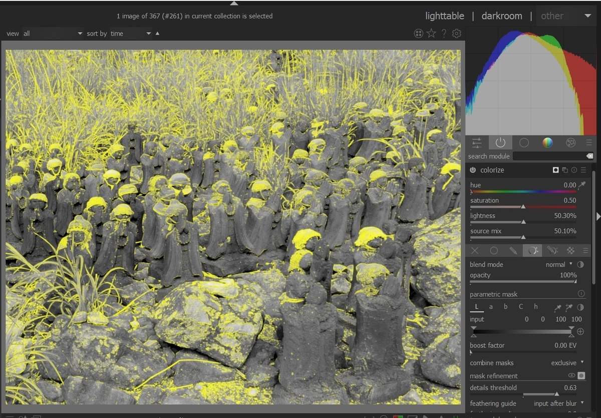This screenshot has height=418, width=601.
Task: Click the center image preview
Action: click(x=233, y=227)
